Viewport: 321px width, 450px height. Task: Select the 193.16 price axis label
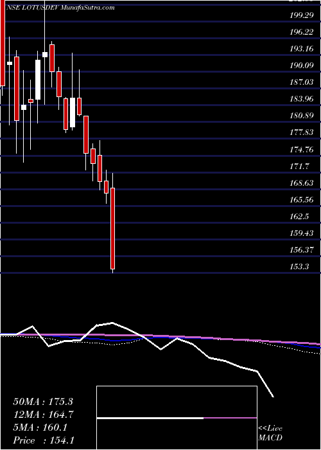(x=302, y=49)
